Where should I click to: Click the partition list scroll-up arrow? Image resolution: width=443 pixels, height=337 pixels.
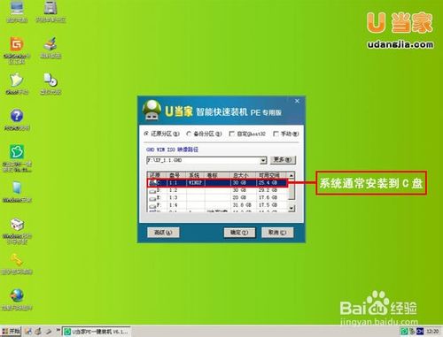(x=291, y=175)
